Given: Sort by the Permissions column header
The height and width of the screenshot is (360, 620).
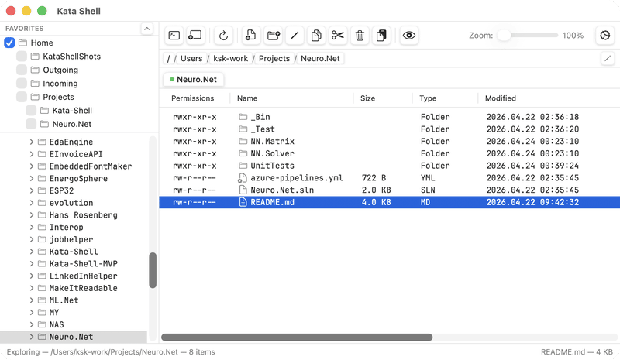Looking at the screenshot, I should pyautogui.click(x=192, y=98).
